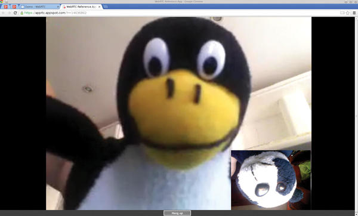Open the second red pinned tab

coord(14,7)
